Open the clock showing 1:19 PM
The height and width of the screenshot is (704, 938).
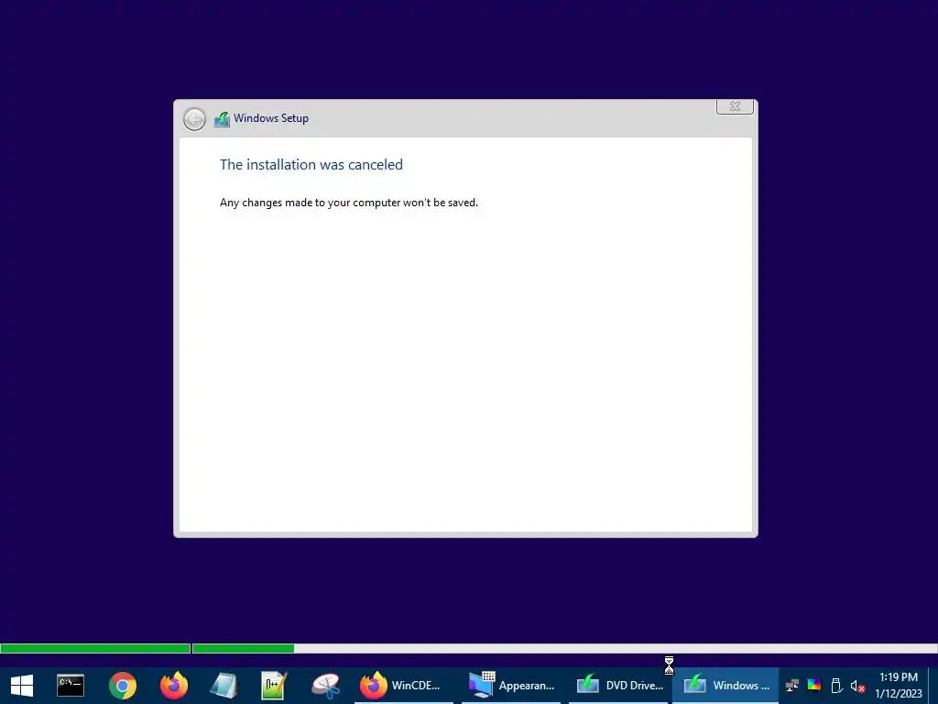(x=899, y=686)
